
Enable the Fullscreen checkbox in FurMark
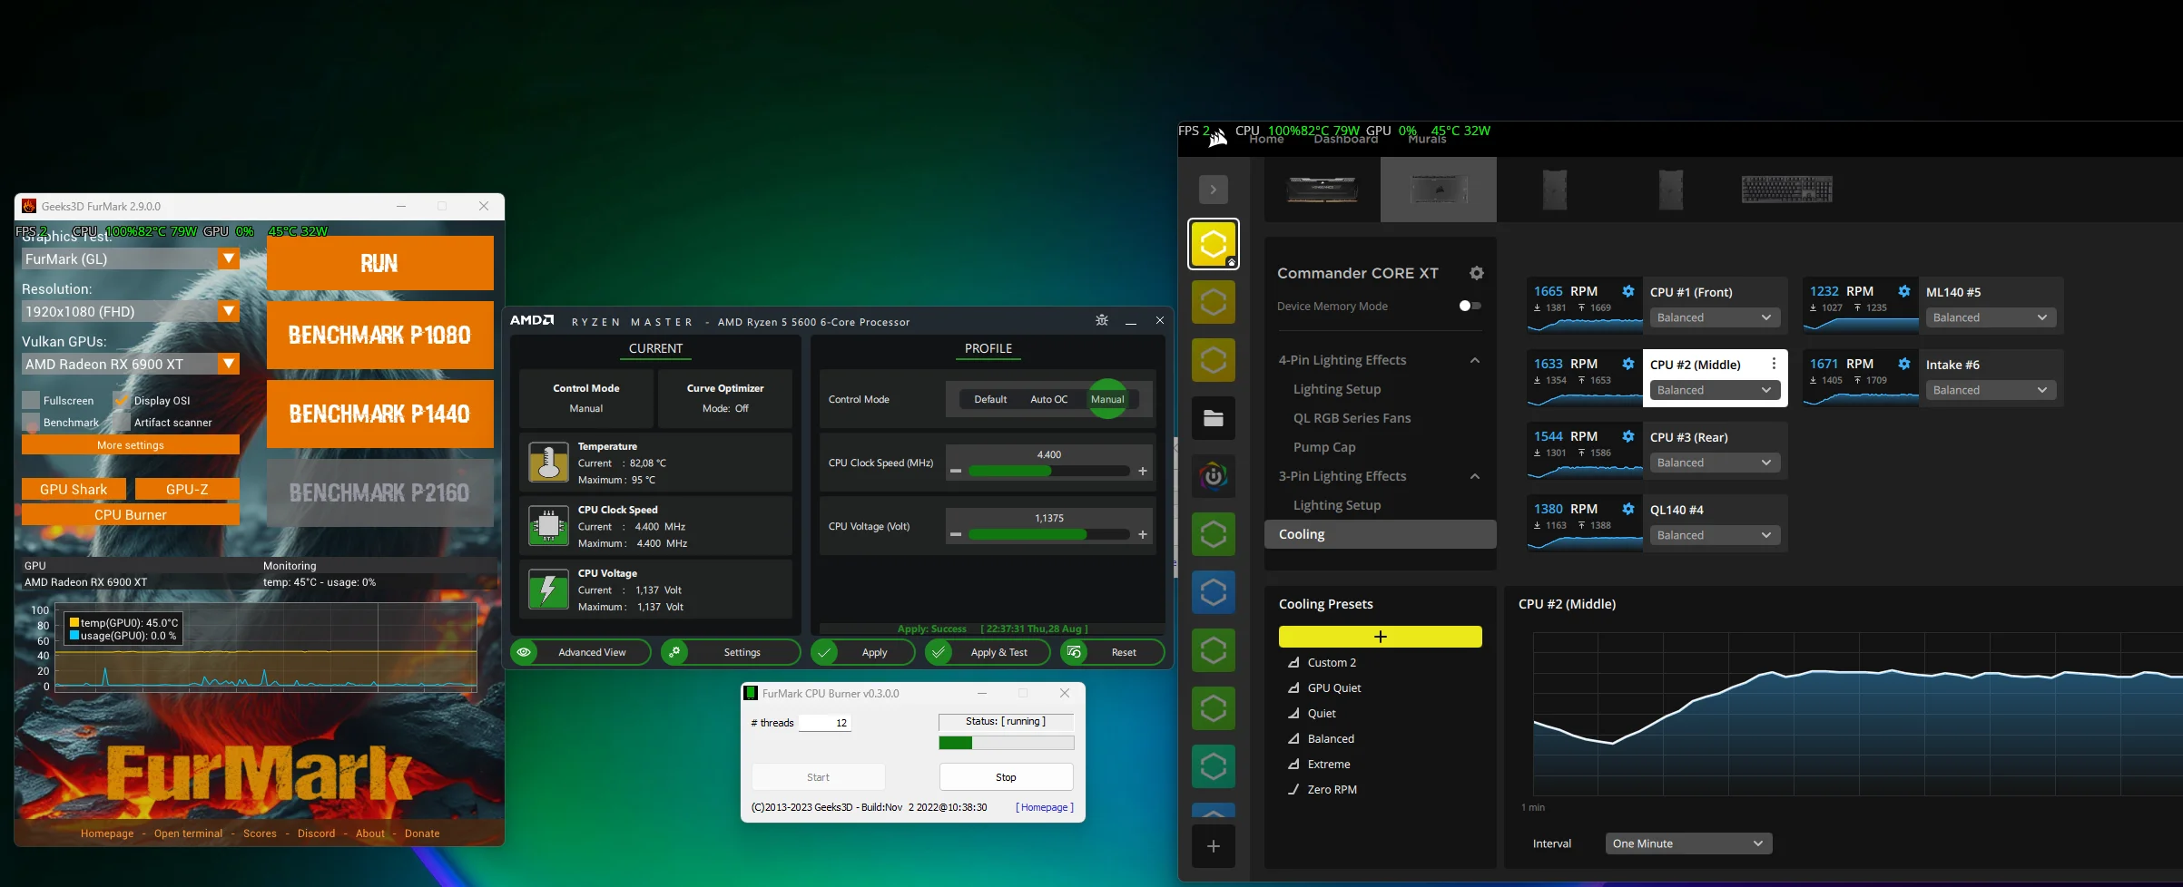32,400
